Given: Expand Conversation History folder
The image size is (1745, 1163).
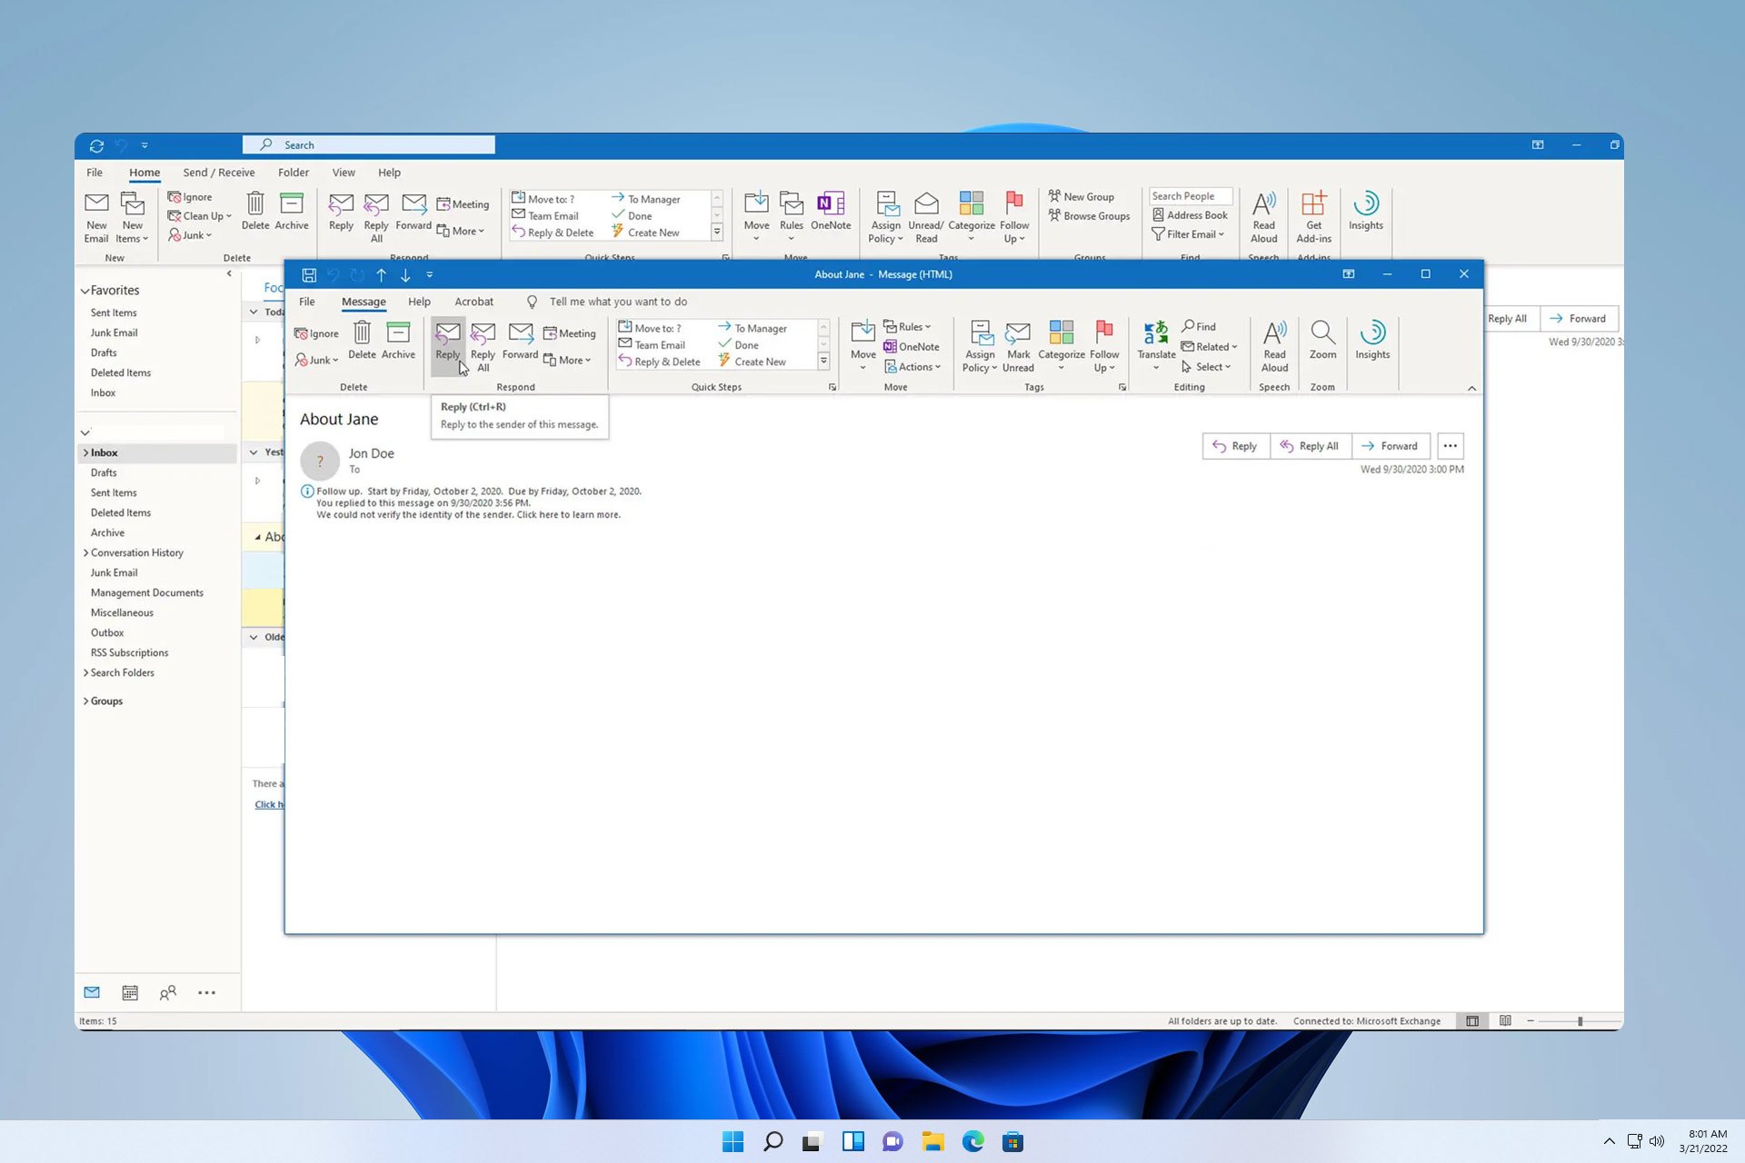Looking at the screenshot, I should [x=85, y=552].
